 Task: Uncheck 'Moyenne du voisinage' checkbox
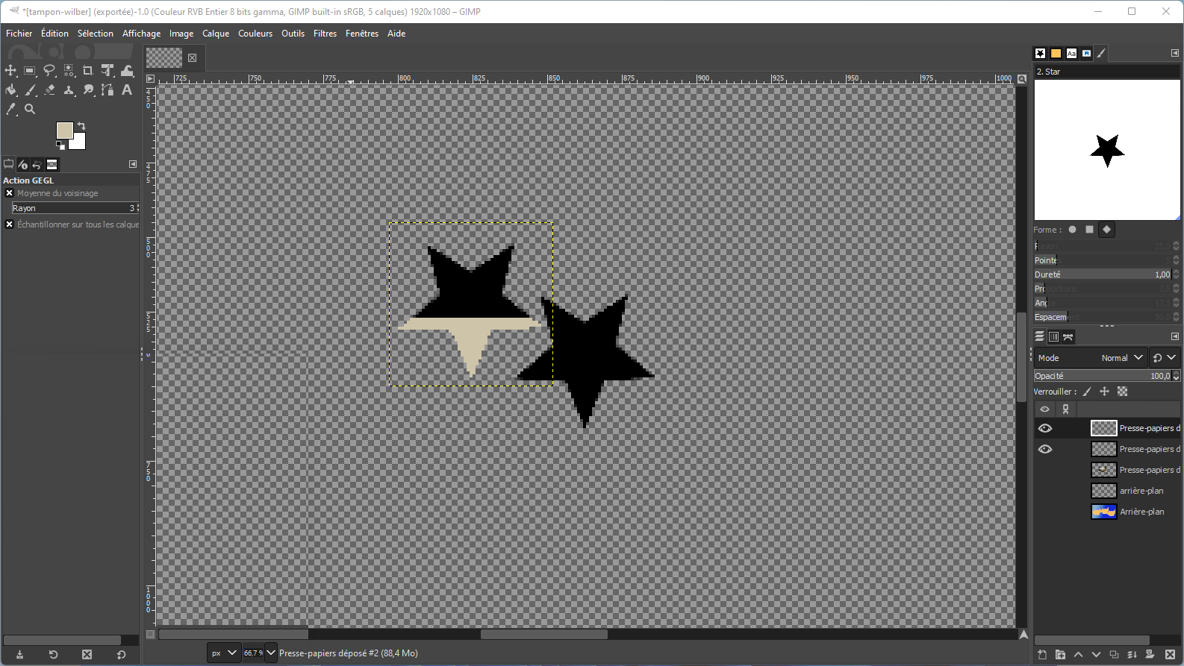click(x=10, y=193)
